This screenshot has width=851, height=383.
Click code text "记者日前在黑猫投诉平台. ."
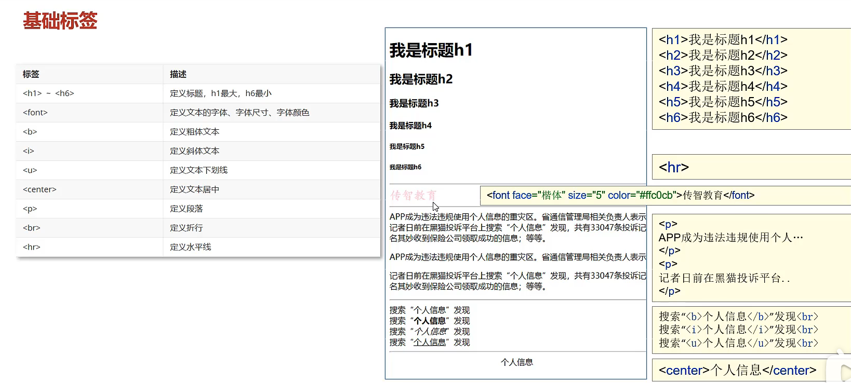click(725, 278)
